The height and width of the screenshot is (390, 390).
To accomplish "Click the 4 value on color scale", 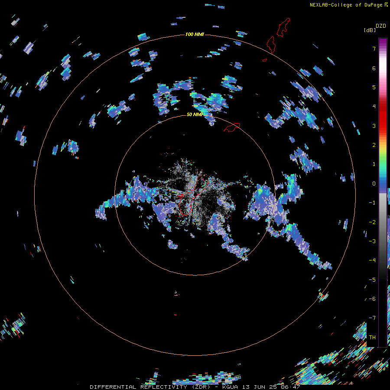I will click(x=374, y=107).
